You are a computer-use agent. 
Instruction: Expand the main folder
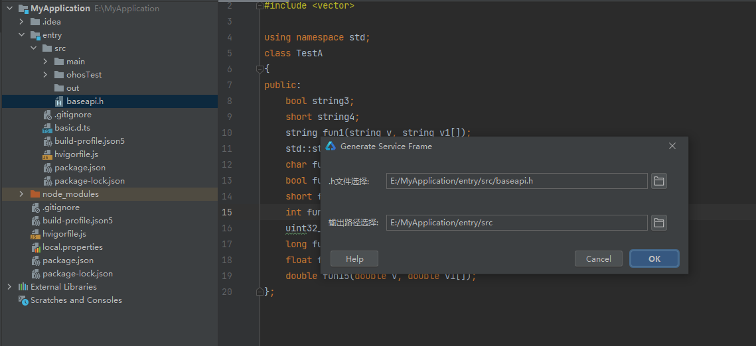point(45,62)
